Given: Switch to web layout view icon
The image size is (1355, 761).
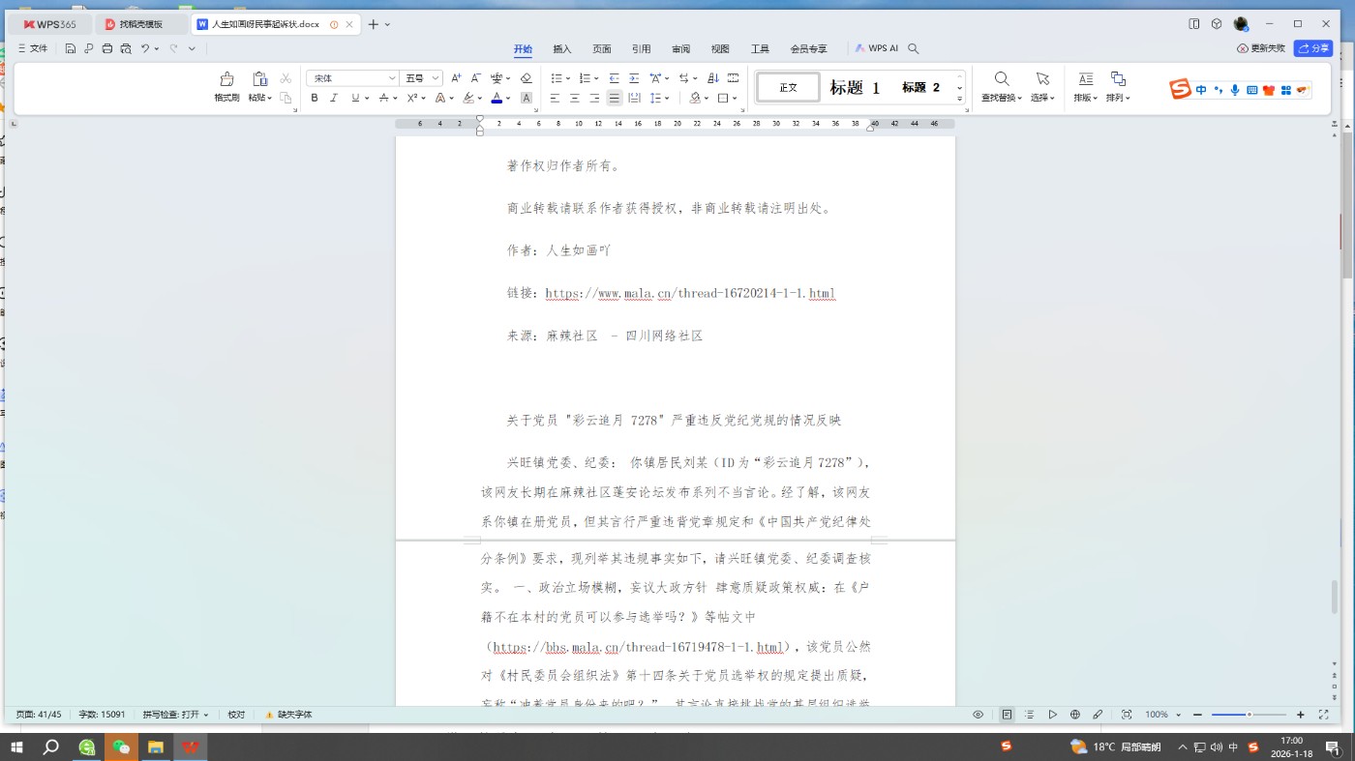Looking at the screenshot, I should click(x=1075, y=715).
